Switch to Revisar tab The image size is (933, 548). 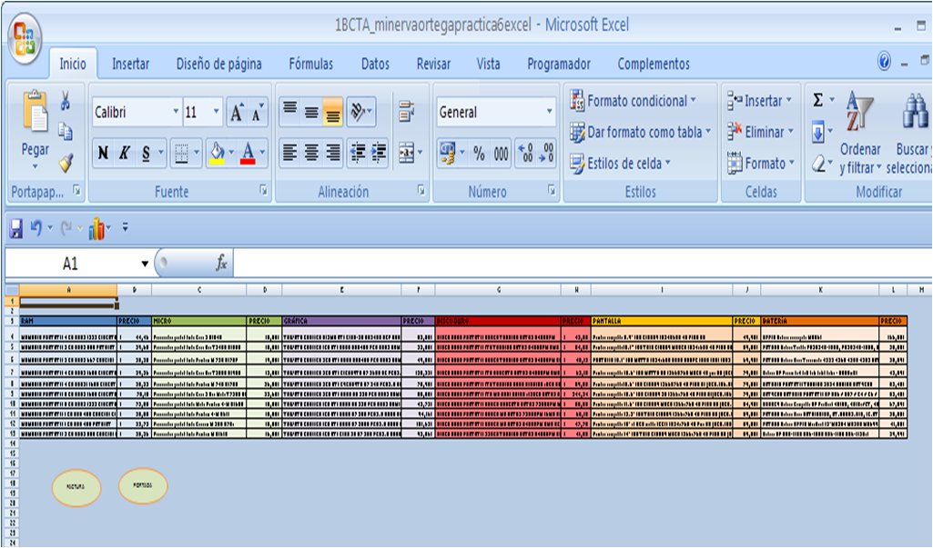click(434, 64)
